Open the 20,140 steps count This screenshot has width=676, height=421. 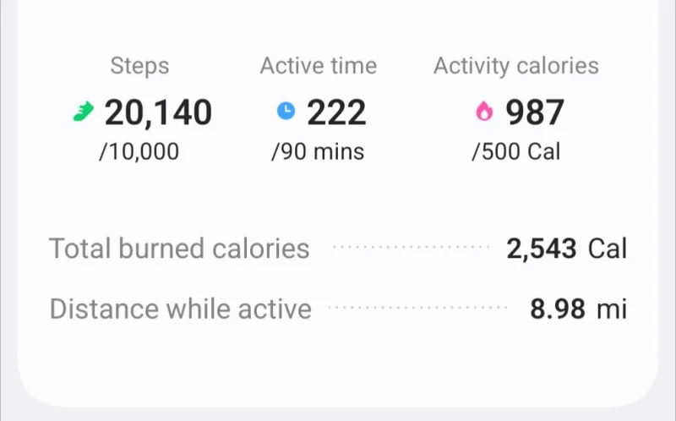[158, 113]
